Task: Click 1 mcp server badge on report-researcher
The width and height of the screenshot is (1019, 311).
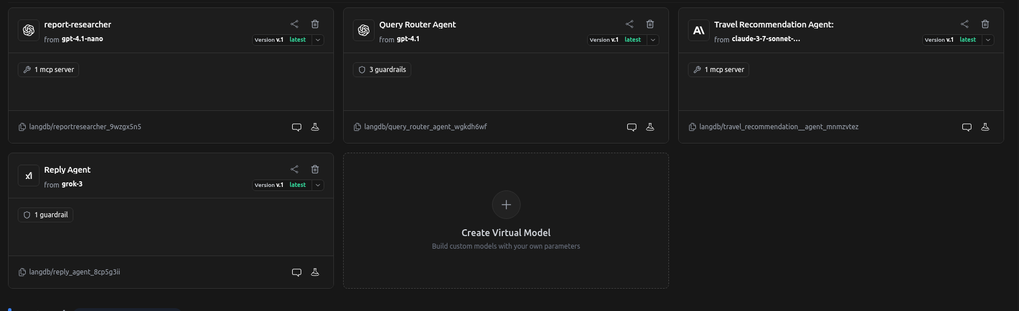Action: coord(49,70)
